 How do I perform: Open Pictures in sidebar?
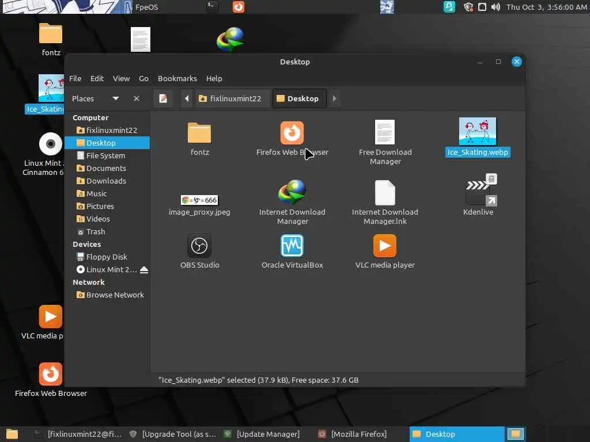(x=107, y=207)
